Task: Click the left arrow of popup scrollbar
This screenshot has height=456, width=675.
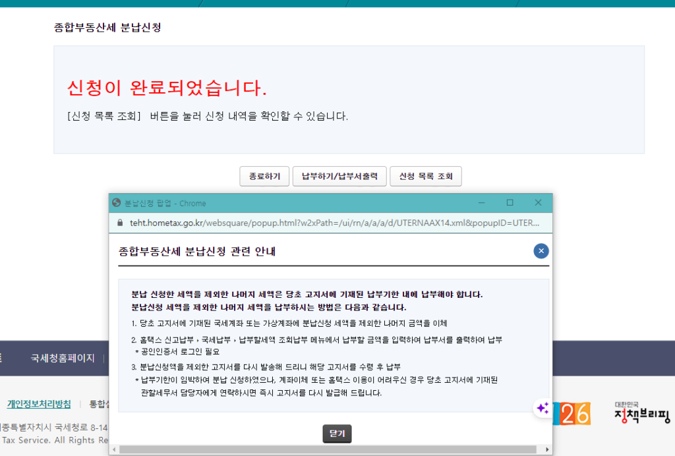Action: click(114, 450)
